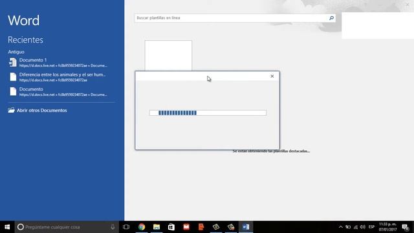Open the Windows Start menu
The width and height of the screenshot is (414, 233).
pyautogui.click(x=7, y=227)
